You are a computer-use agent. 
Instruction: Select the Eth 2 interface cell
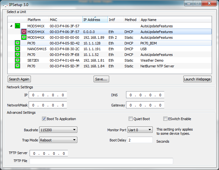click(x=113, y=37)
